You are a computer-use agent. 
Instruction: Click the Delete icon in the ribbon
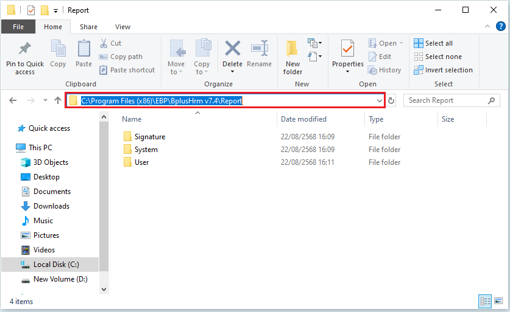(x=232, y=50)
